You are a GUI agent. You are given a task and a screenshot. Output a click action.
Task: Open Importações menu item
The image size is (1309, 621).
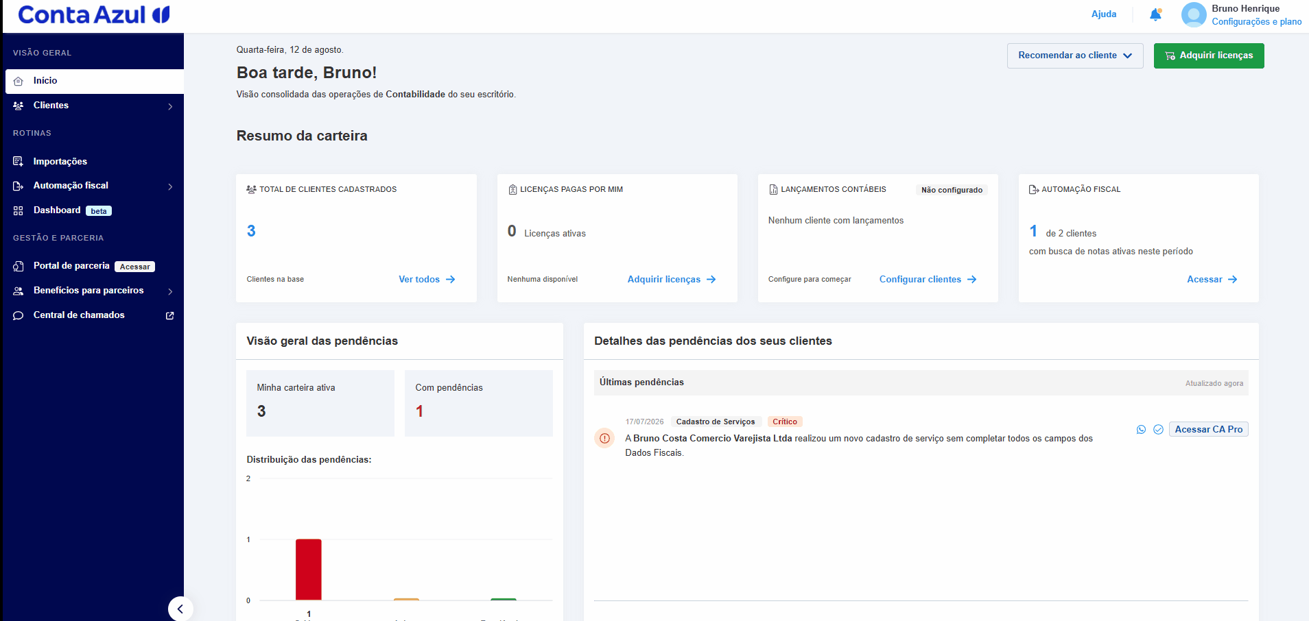coord(95,162)
